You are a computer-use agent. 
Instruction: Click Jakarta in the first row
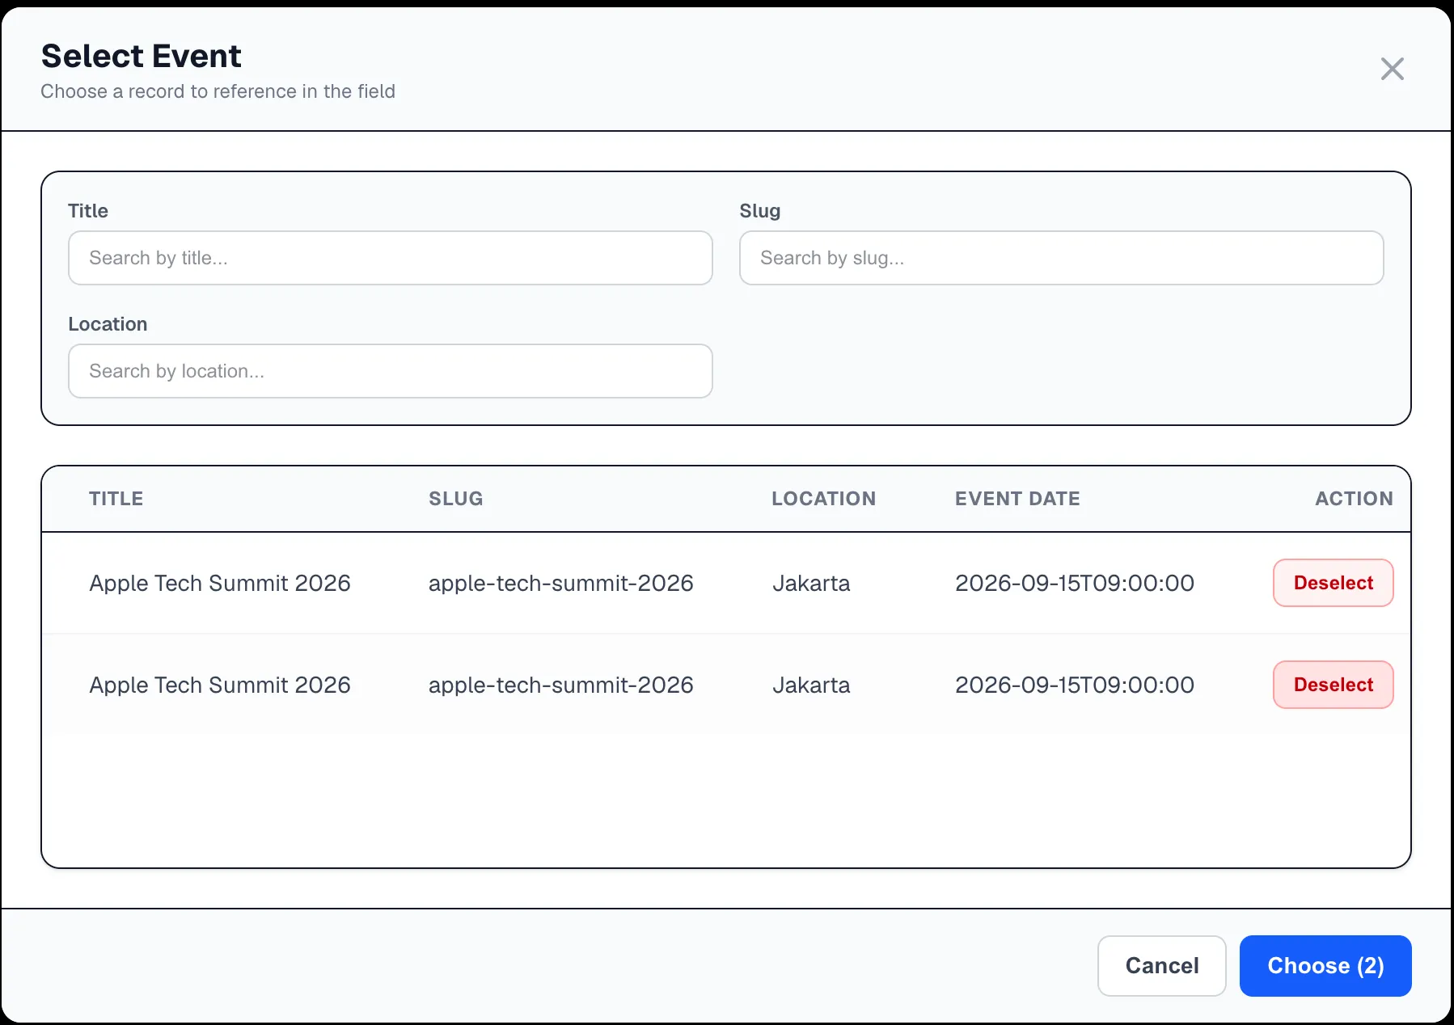point(811,583)
